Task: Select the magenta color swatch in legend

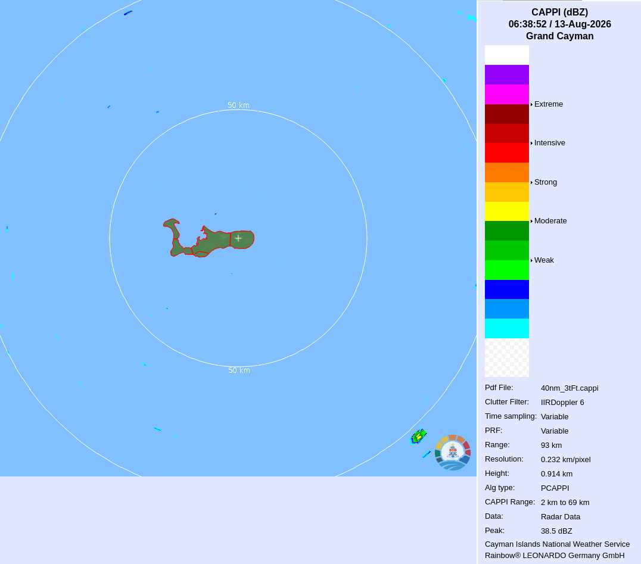Action: point(507,95)
